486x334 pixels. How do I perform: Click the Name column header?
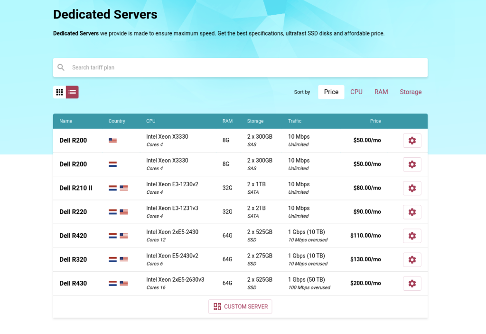click(65, 121)
